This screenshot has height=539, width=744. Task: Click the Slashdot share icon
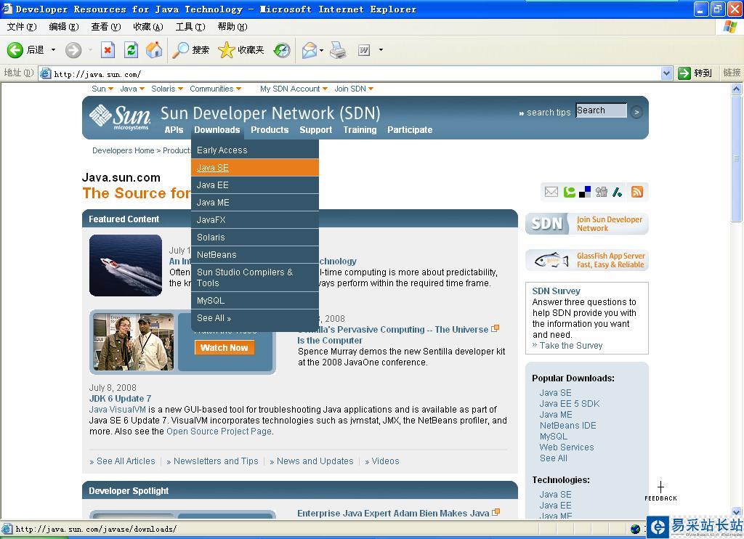pos(618,192)
